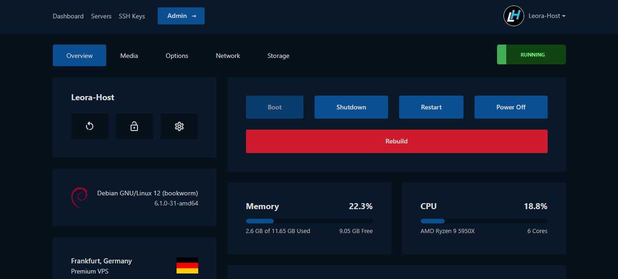Open the SSH Keys navigation link
The image size is (618, 279).
(x=132, y=16)
